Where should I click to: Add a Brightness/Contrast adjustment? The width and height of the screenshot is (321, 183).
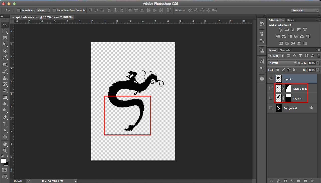[281, 30]
